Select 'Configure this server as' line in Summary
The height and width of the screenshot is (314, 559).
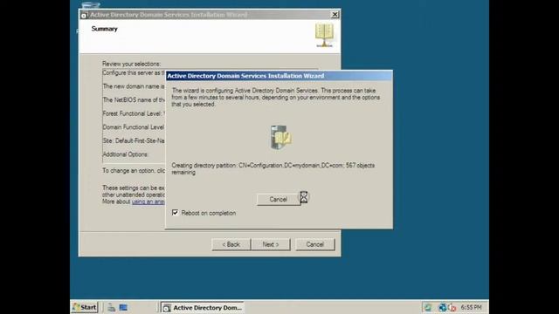(x=134, y=72)
